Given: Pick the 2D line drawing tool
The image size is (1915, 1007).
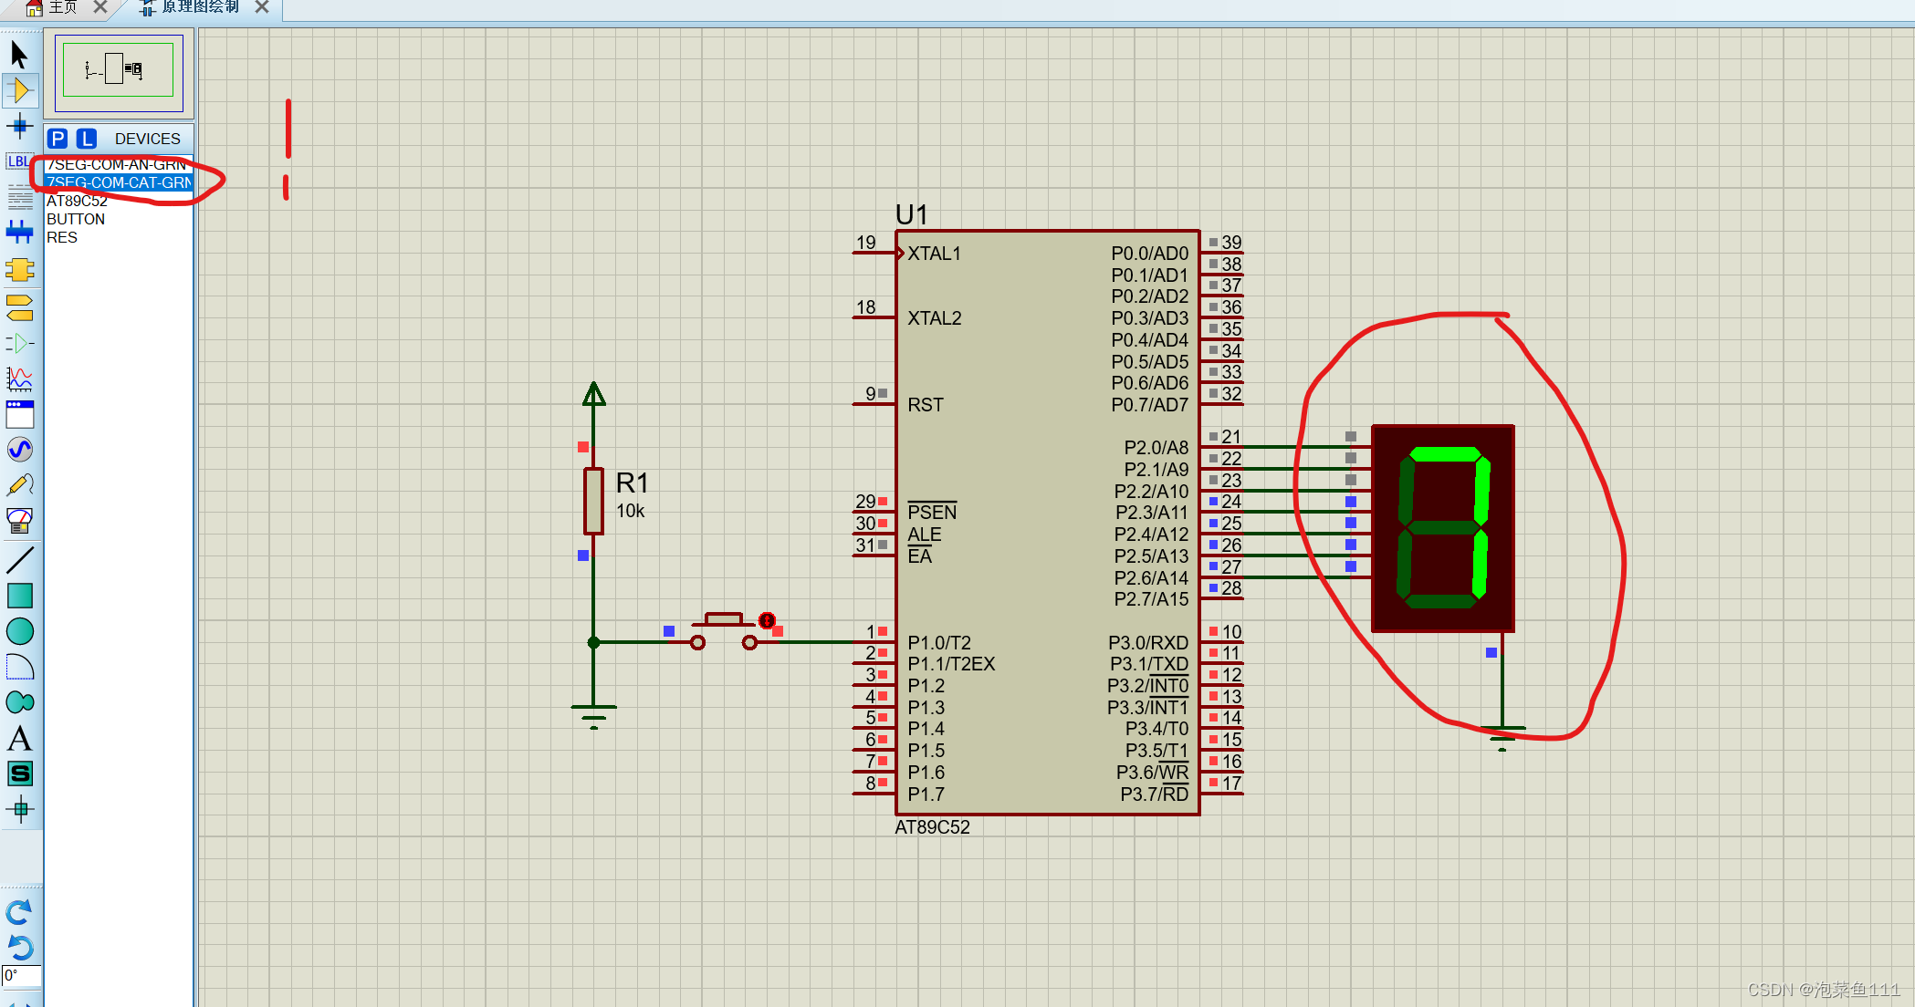Looking at the screenshot, I should (x=19, y=559).
